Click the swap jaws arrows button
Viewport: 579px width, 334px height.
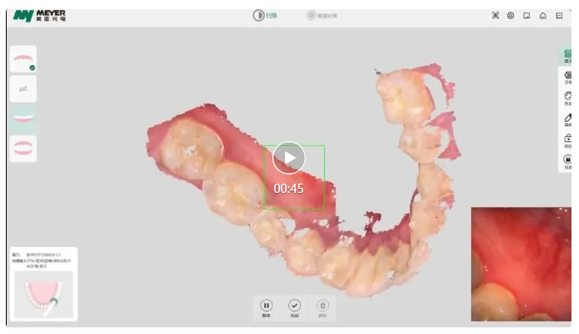(23, 89)
